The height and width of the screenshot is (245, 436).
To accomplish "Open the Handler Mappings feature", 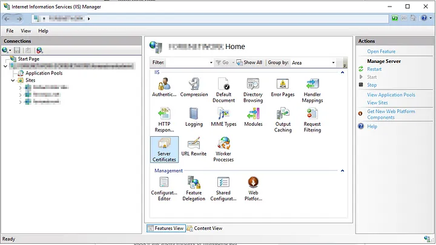I will pos(312,90).
